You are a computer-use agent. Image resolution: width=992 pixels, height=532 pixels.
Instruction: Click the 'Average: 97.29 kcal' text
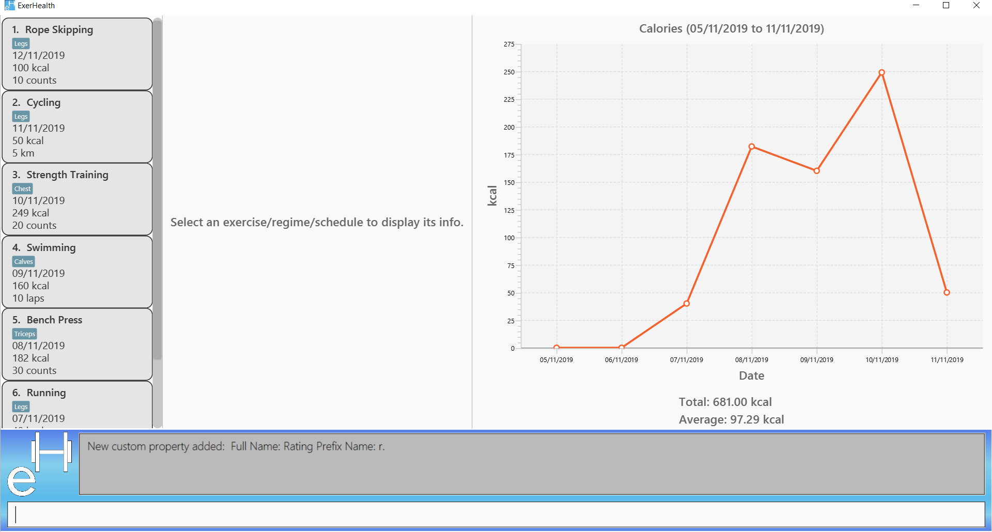(x=731, y=419)
